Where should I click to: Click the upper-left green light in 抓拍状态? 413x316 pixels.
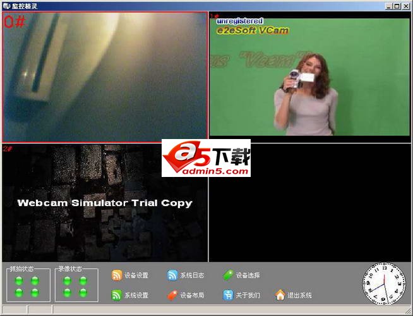[x=19, y=281]
